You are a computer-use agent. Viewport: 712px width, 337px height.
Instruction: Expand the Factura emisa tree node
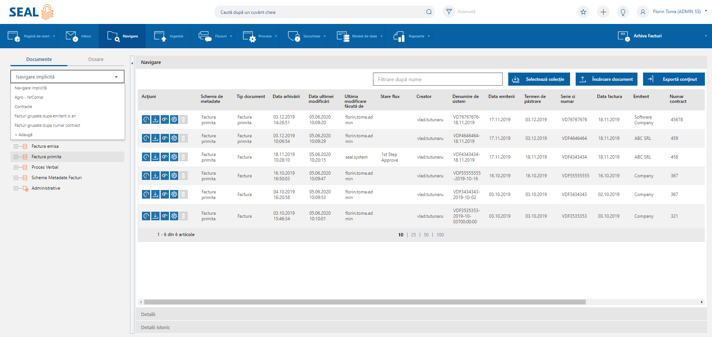click(x=16, y=146)
